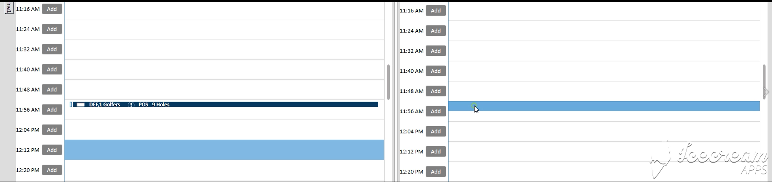Click the POS 9 Holes label on booking
The image size is (772, 182).
point(154,104)
